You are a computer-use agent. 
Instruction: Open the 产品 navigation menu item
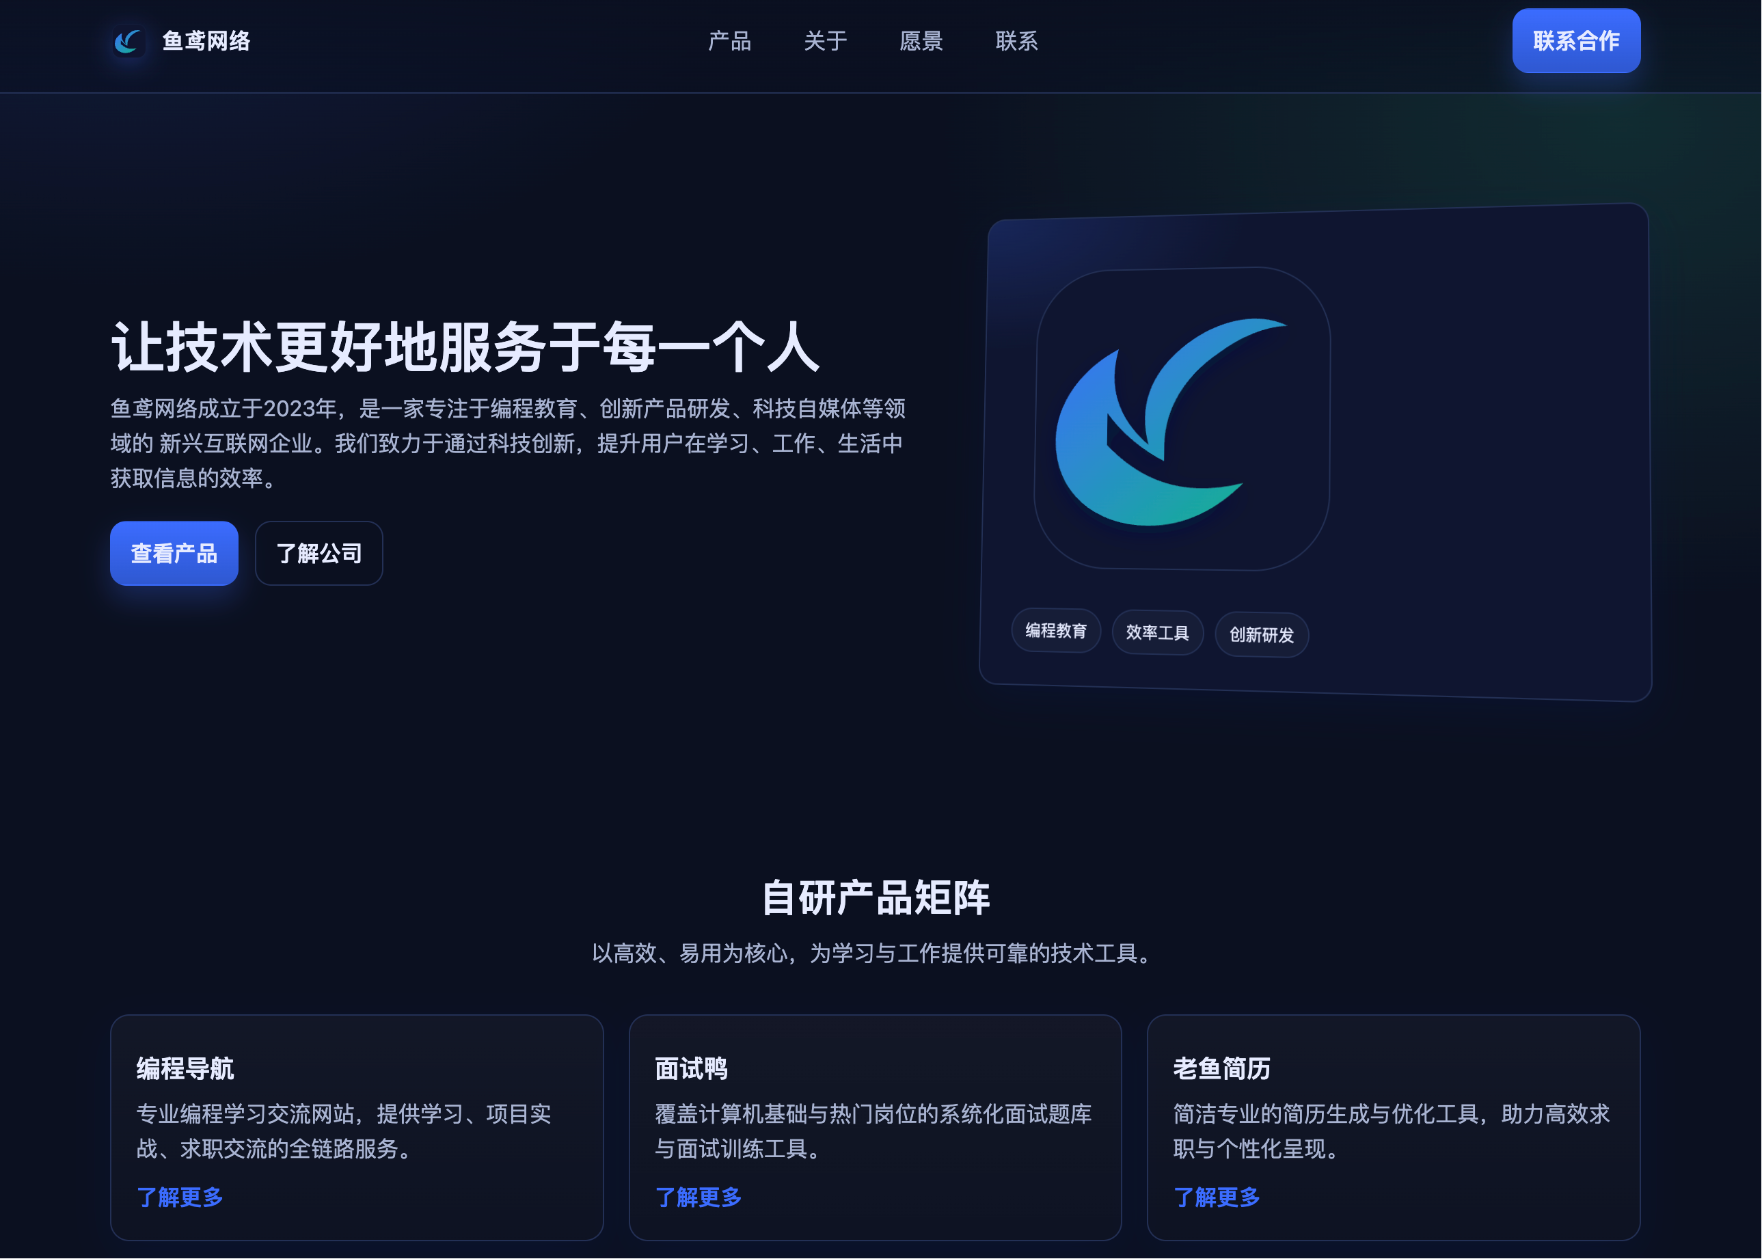[729, 41]
